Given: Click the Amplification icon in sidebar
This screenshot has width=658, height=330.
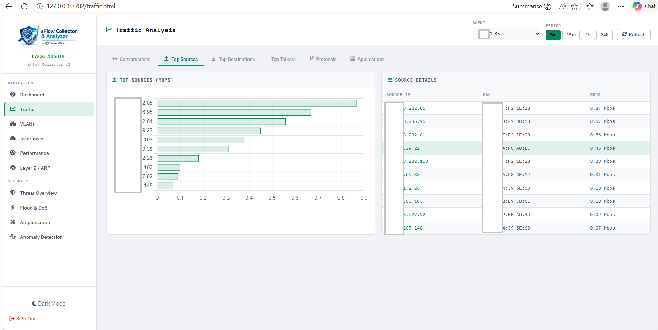Looking at the screenshot, I should (x=13, y=222).
